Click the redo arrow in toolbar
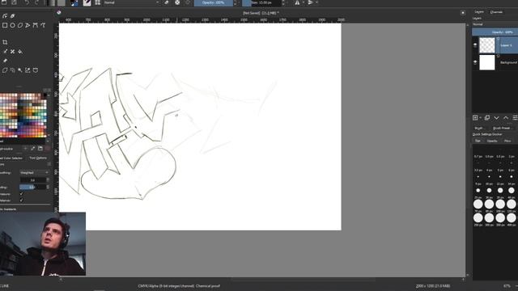518x291 pixels. point(36,2)
